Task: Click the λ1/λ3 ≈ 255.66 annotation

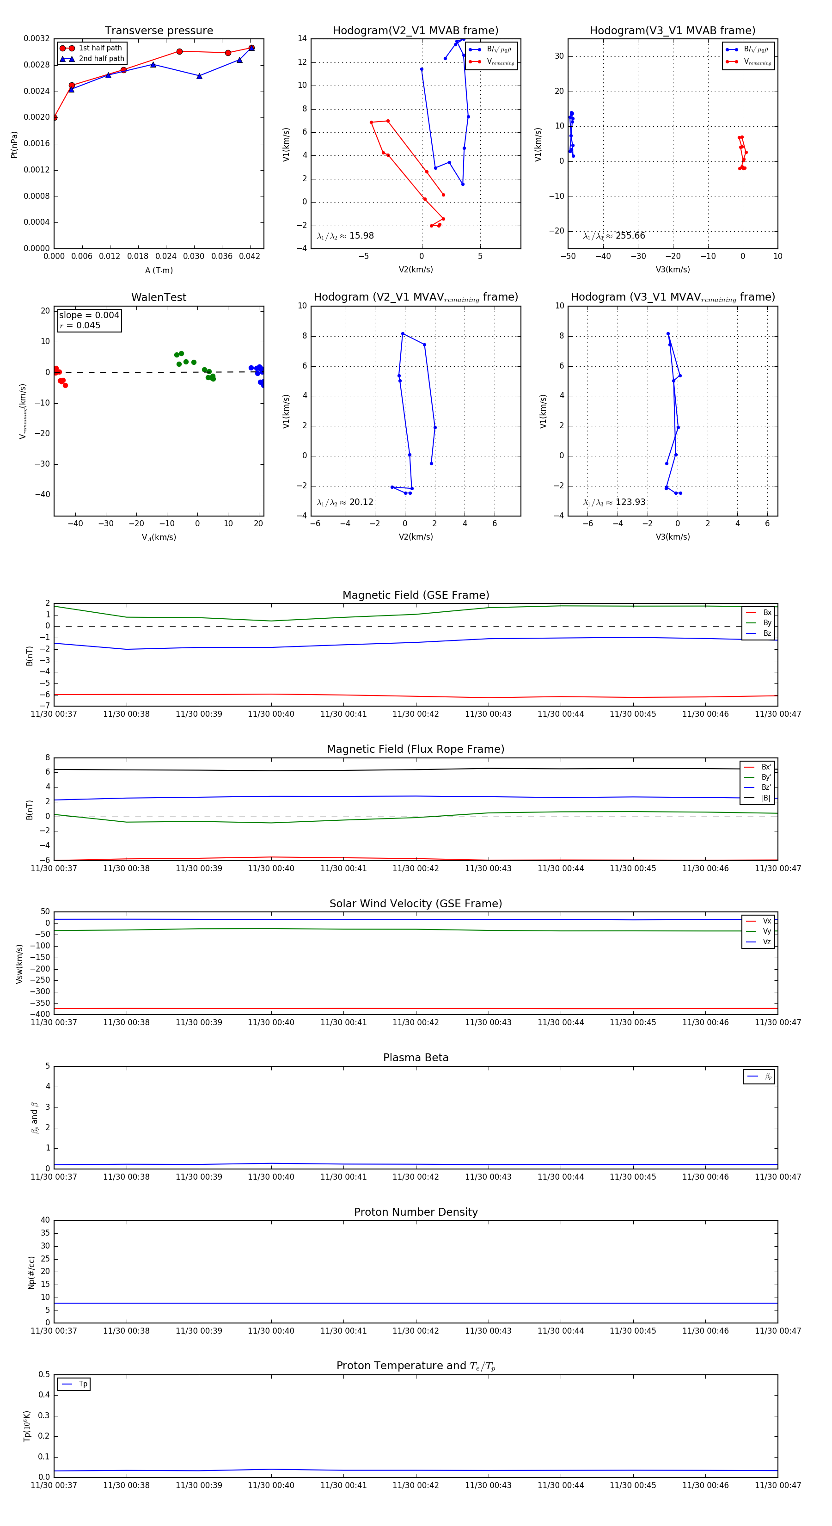Action: (x=614, y=236)
